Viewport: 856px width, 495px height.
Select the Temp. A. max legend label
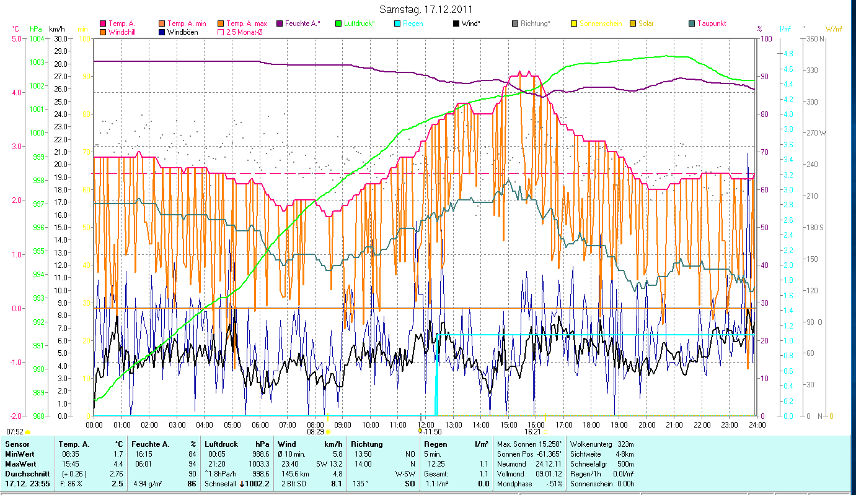pos(246,24)
